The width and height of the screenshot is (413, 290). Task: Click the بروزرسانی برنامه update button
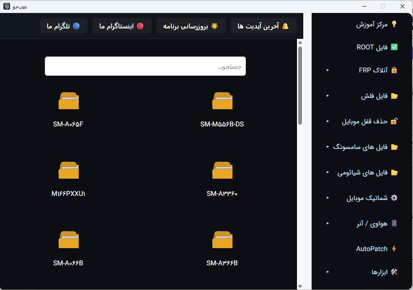click(191, 26)
